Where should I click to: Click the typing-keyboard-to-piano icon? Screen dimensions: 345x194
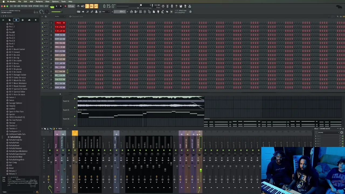(78, 12)
